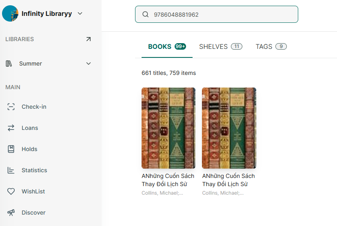Screen dimensions: 337x226
Task: Expand the Summer library chevron
Action: click(89, 64)
